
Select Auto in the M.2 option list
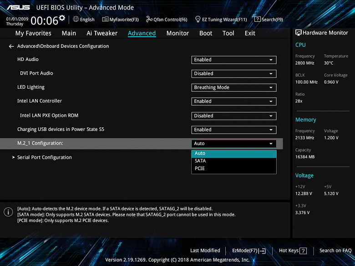point(234,153)
